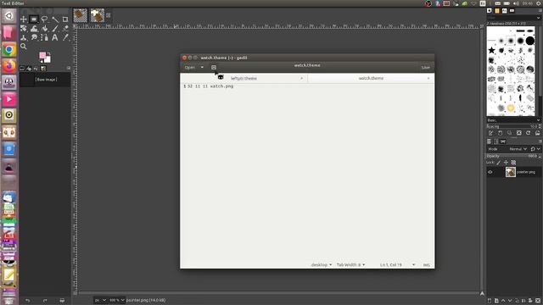The width and height of the screenshot is (543, 305).
Task: Delete the selected brush
Action: pyautogui.click(x=518, y=133)
